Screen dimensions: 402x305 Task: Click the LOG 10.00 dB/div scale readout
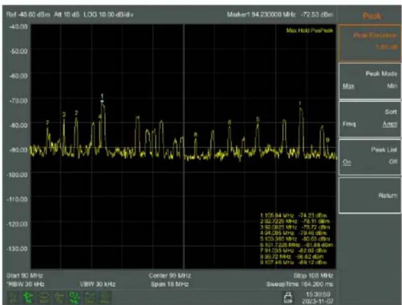tap(108, 14)
